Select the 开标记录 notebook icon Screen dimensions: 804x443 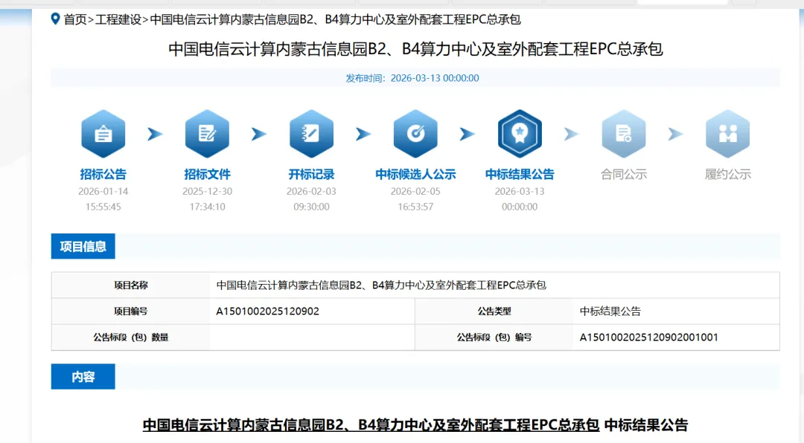[x=311, y=134]
